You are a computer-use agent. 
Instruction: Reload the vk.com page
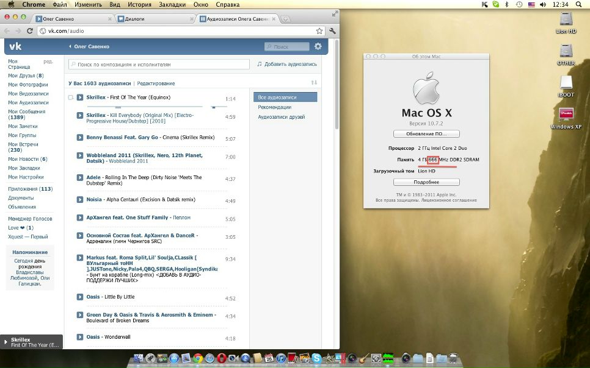[30, 31]
